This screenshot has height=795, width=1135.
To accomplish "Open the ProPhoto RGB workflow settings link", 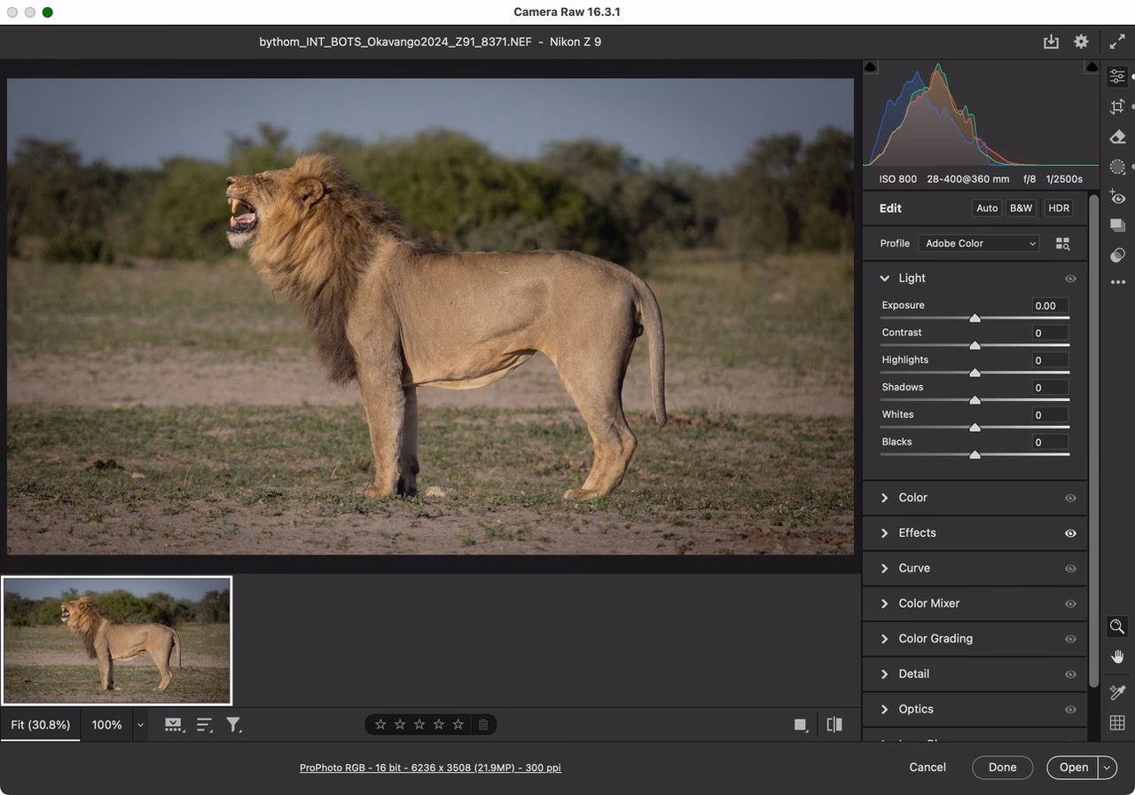I will pos(430,767).
